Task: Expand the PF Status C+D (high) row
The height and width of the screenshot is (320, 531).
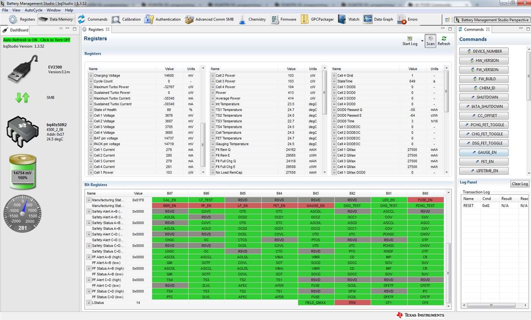Action: pyautogui.click(x=89, y=291)
